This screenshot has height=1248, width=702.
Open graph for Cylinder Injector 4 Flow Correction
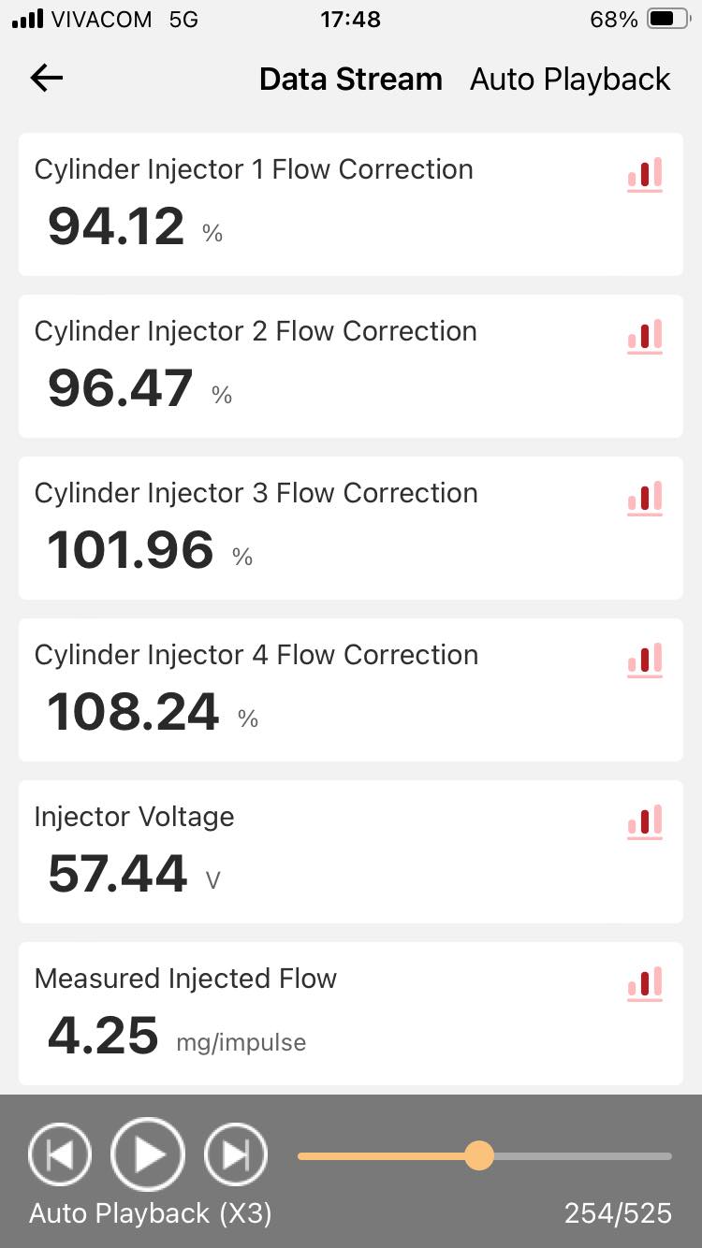[x=645, y=660]
